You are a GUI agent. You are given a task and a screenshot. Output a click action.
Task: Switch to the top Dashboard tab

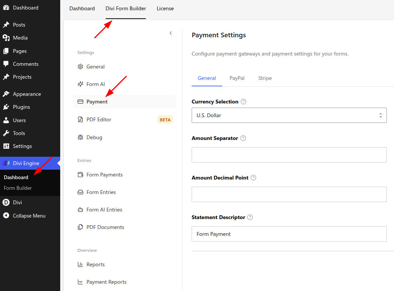82,8
